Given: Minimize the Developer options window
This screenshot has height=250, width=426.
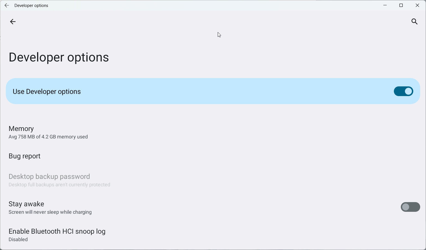Looking at the screenshot, I should pyautogui.click(x=385, y=5).
